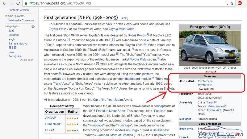This screenshot has height=139, width=247.
Task: Click the Edit links pencil link
Action: pos(27,60)
